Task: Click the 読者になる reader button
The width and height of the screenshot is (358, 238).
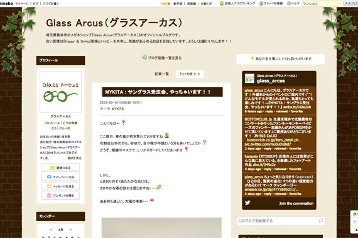Action: pyautogui.click(x=60, y=168)
